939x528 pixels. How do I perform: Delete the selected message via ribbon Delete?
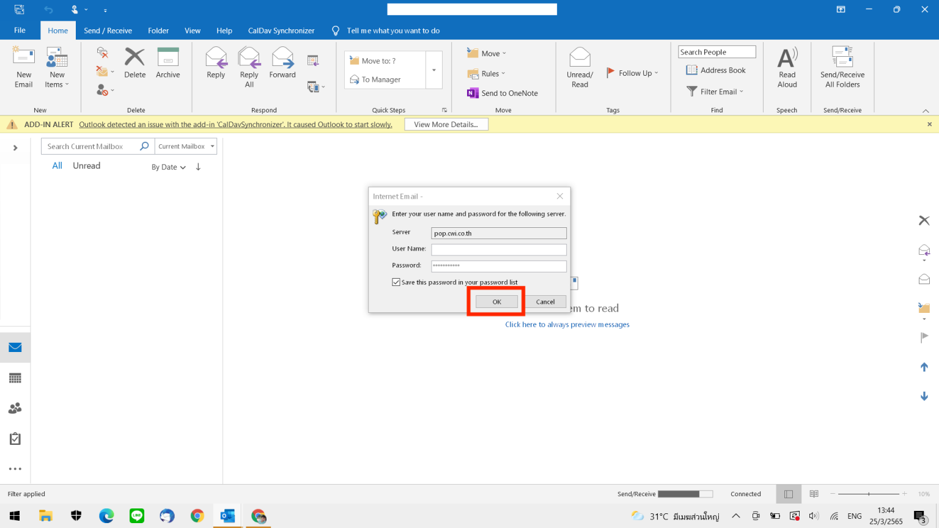tap(135, 64)
